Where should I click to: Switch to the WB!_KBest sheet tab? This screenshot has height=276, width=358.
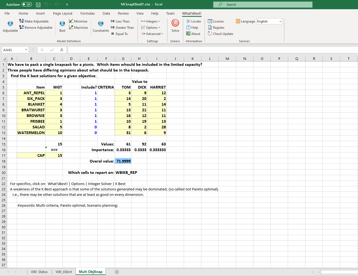tap(64, 272)
